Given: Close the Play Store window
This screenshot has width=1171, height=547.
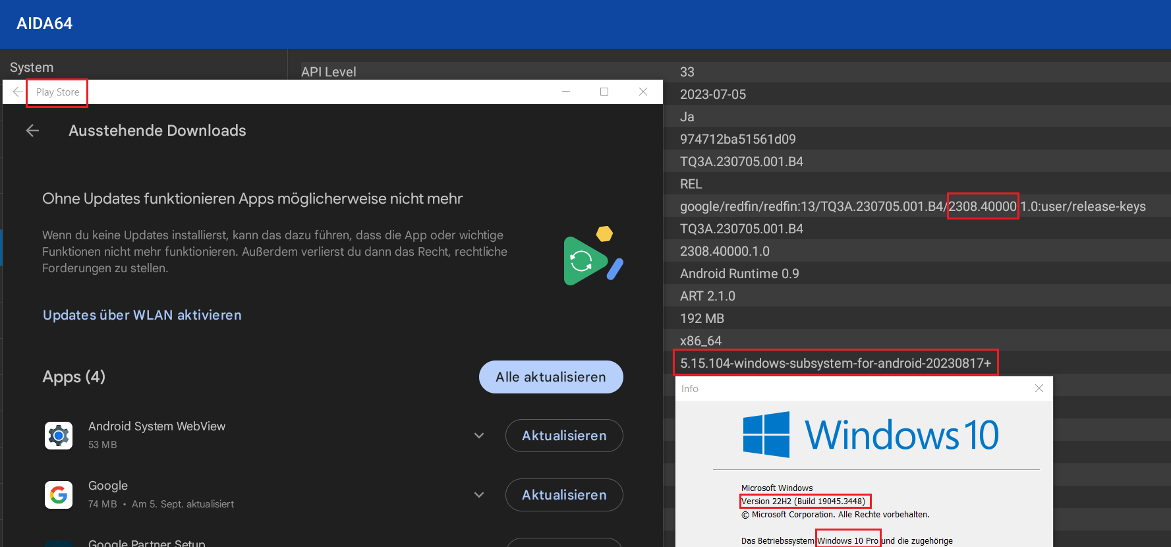Looking at the screenshot, I should (x=643, y=92).
